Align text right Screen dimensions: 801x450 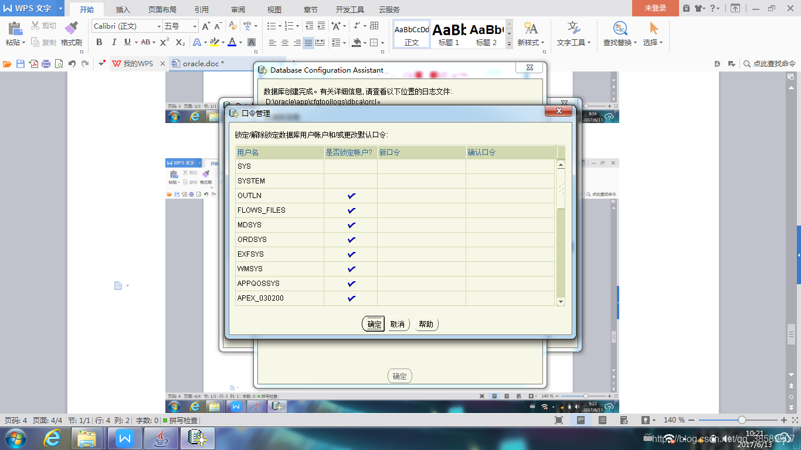[297, 43]
